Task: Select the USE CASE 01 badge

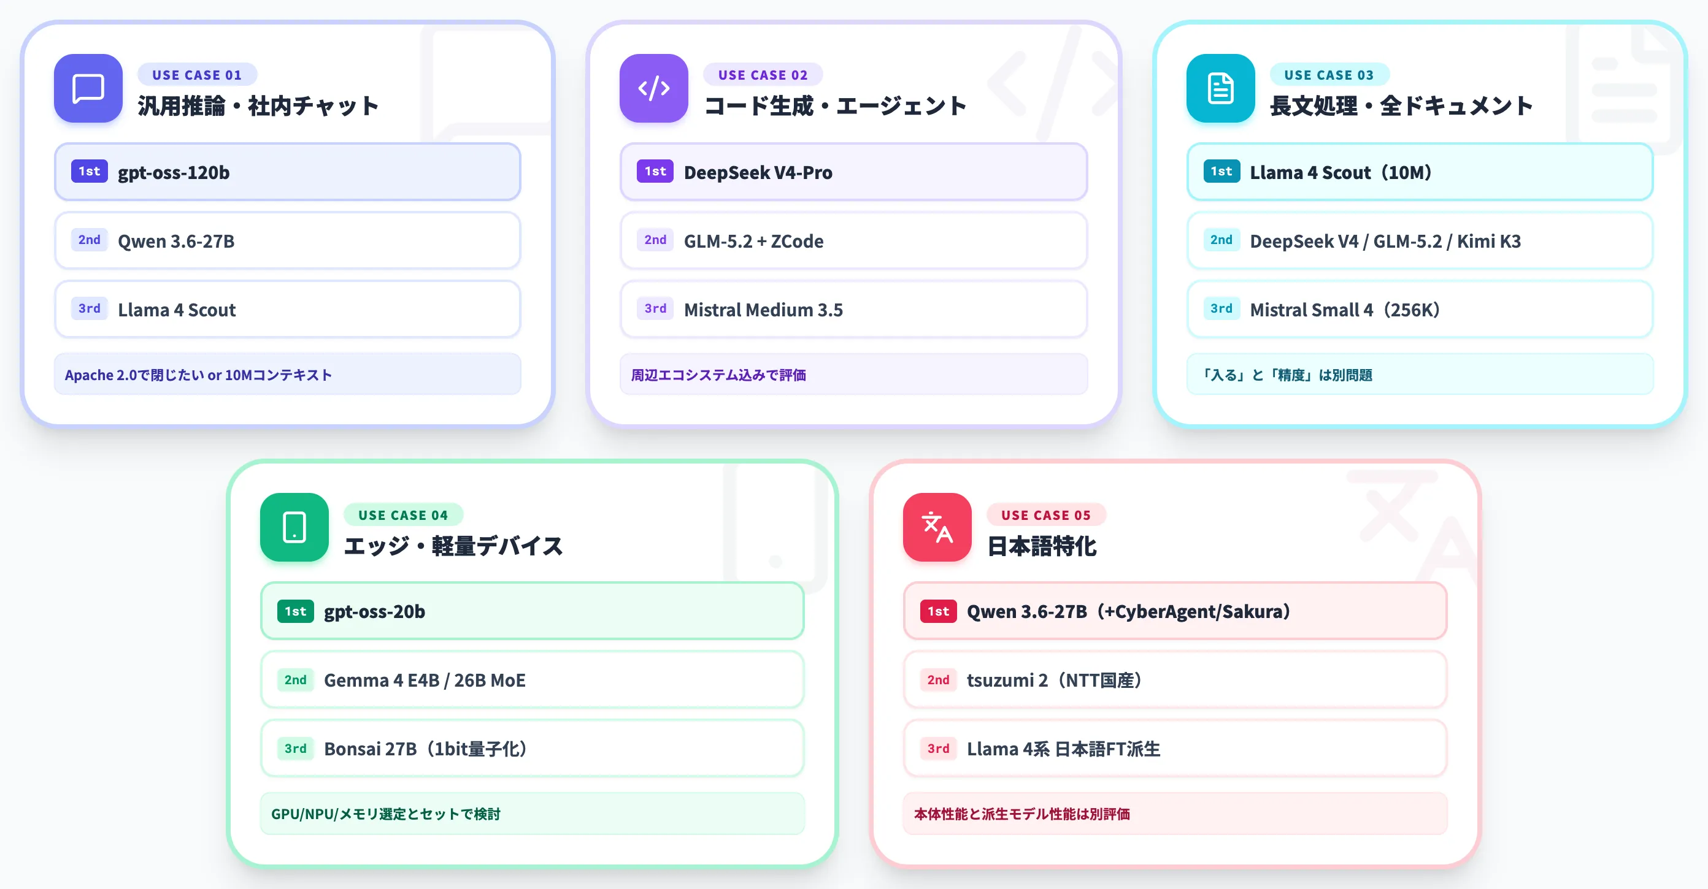Action: (197, 75)
